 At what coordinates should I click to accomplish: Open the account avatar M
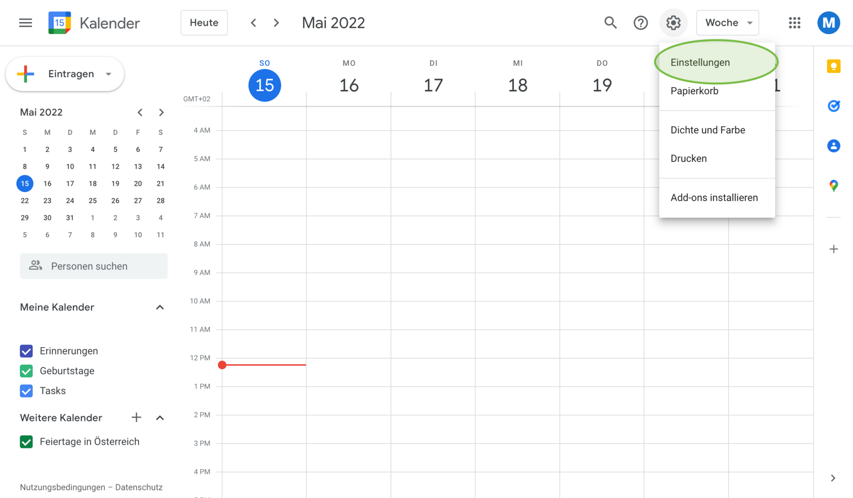[829, 23]
